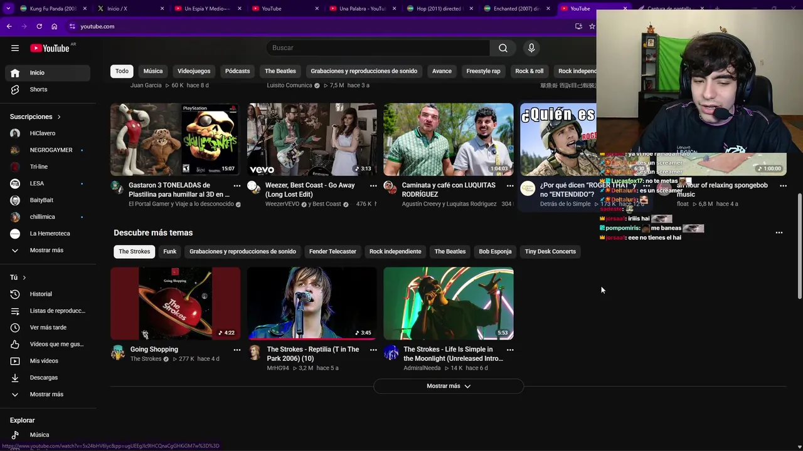Select Tiny Desk Concerts topic chip

tap(550, 251)
